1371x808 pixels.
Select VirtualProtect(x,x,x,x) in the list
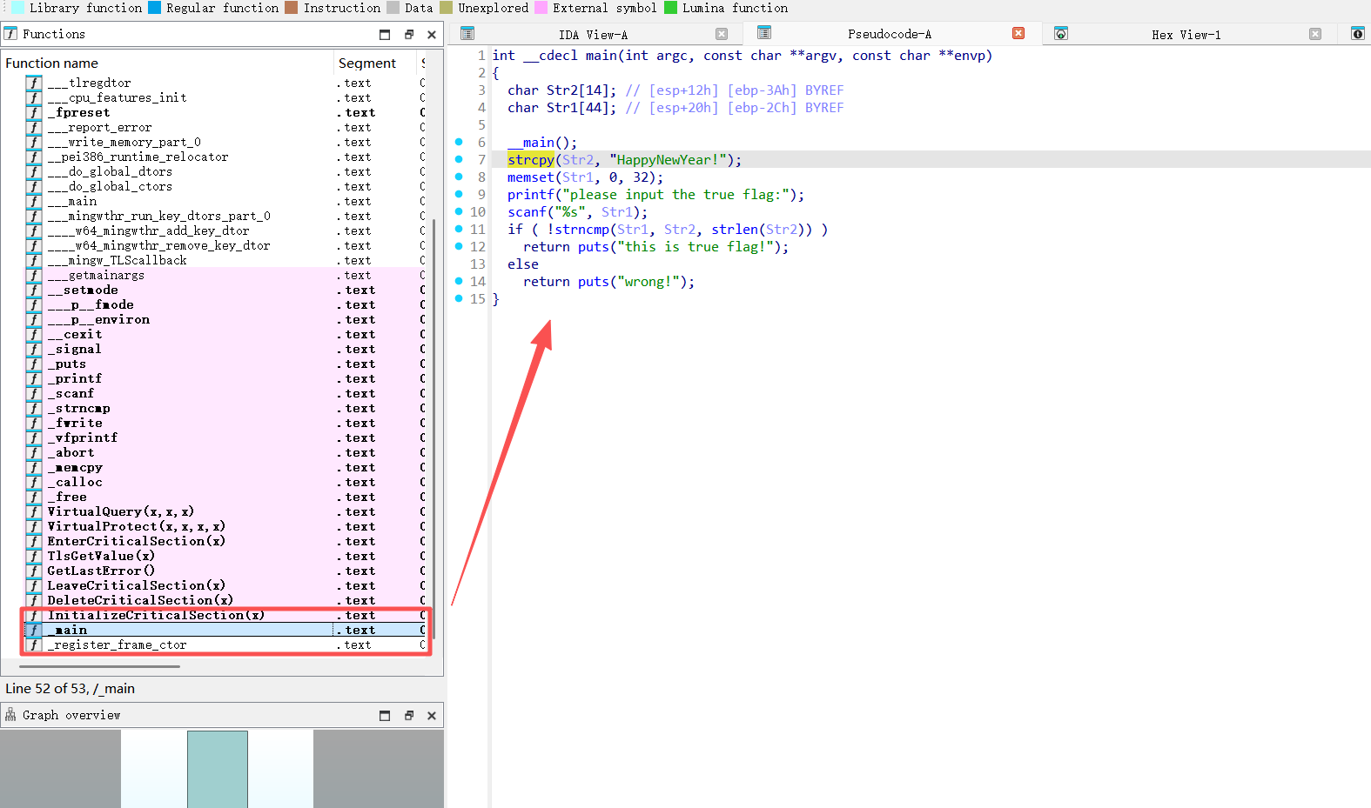(225, 526)
